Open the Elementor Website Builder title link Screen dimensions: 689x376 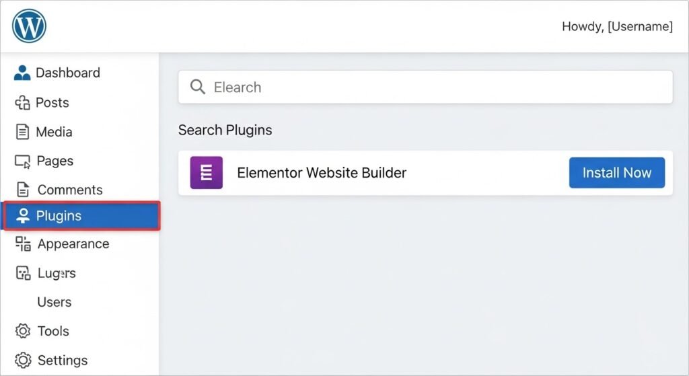322,173
